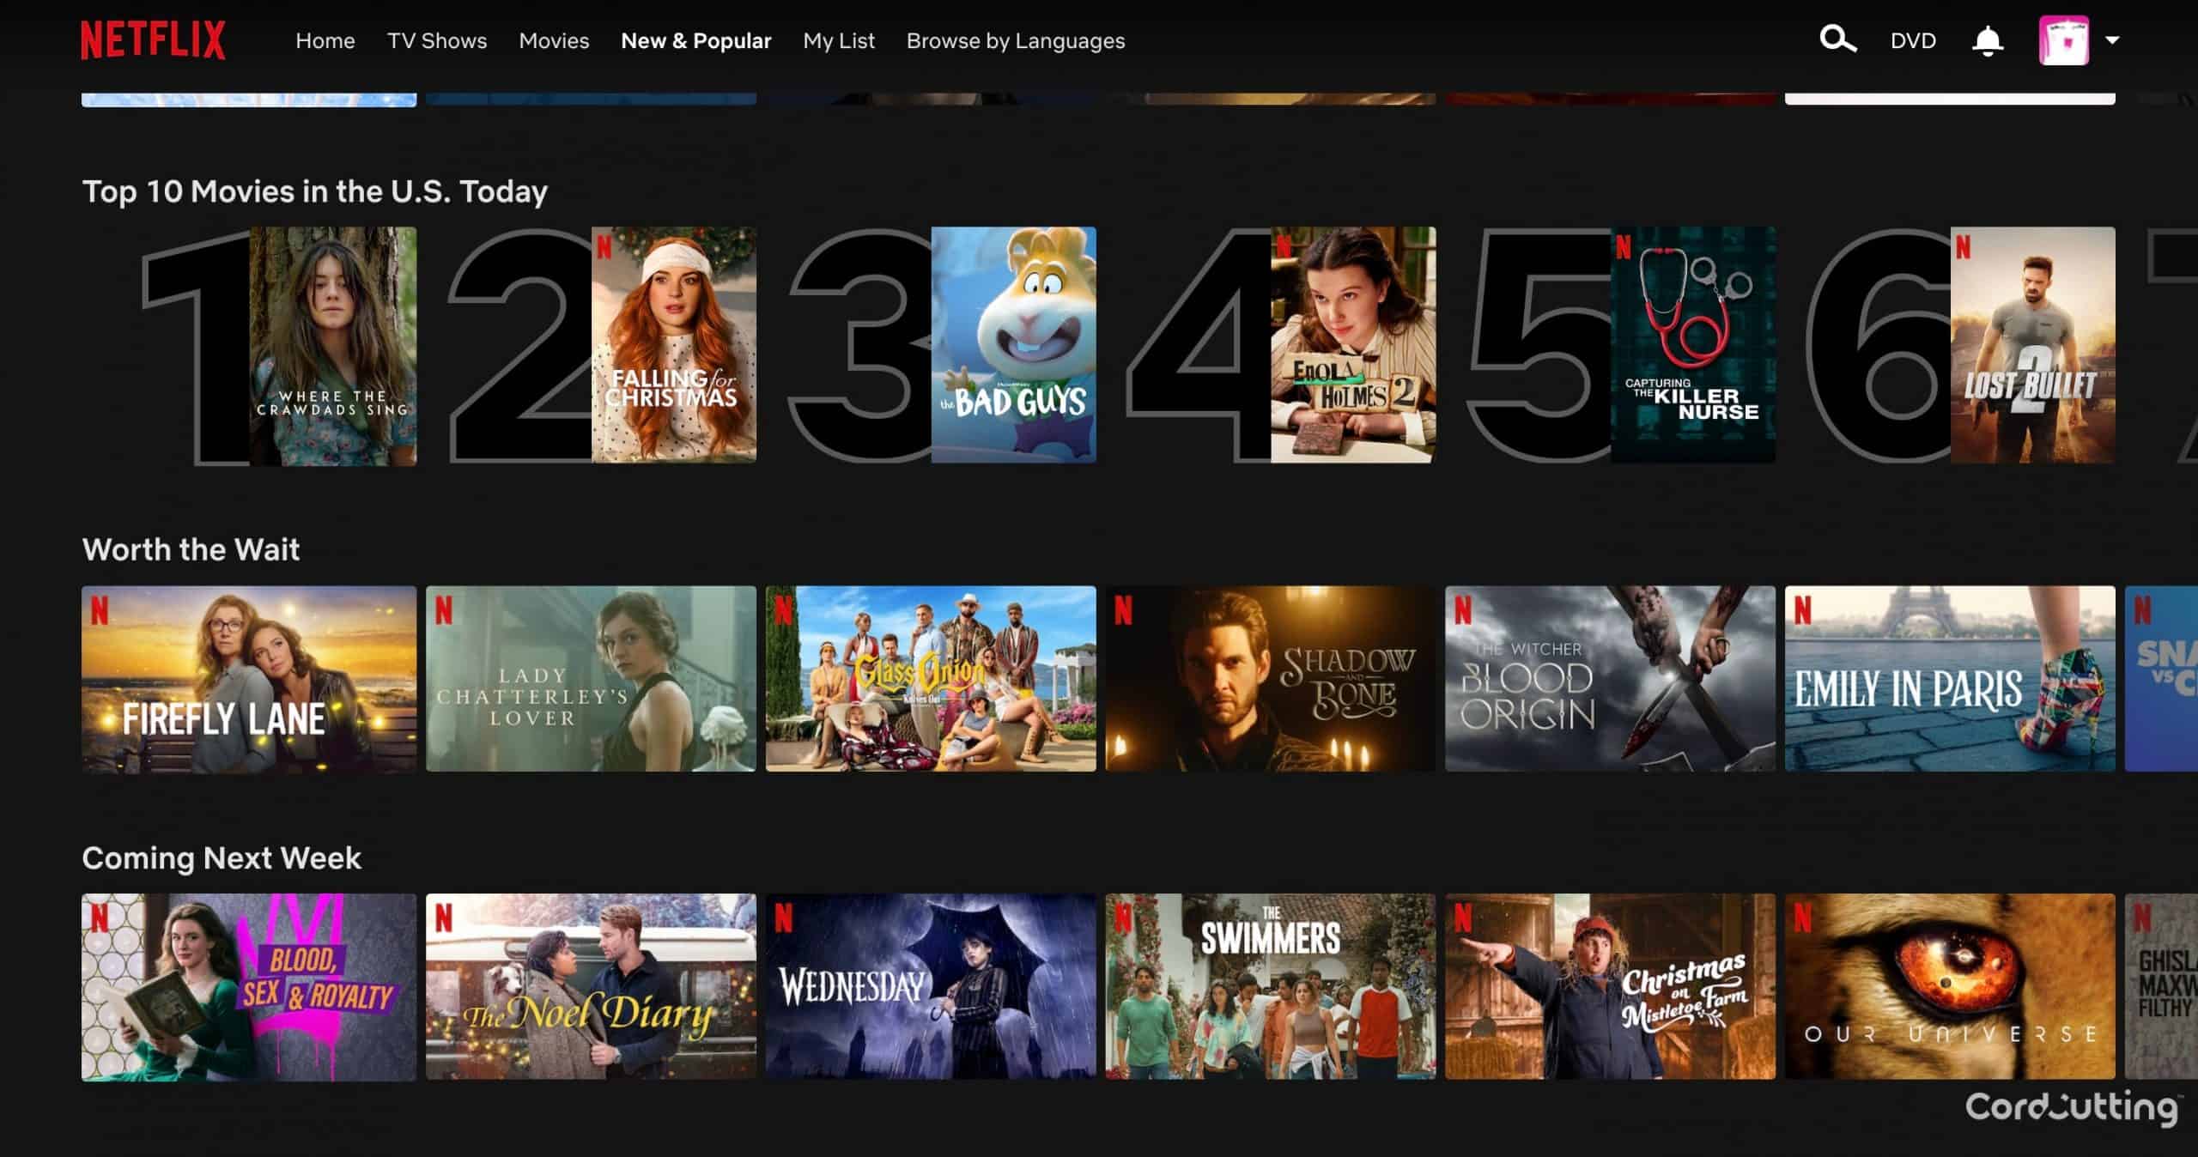Select the Browse by Languages menu

(1013, 40)
